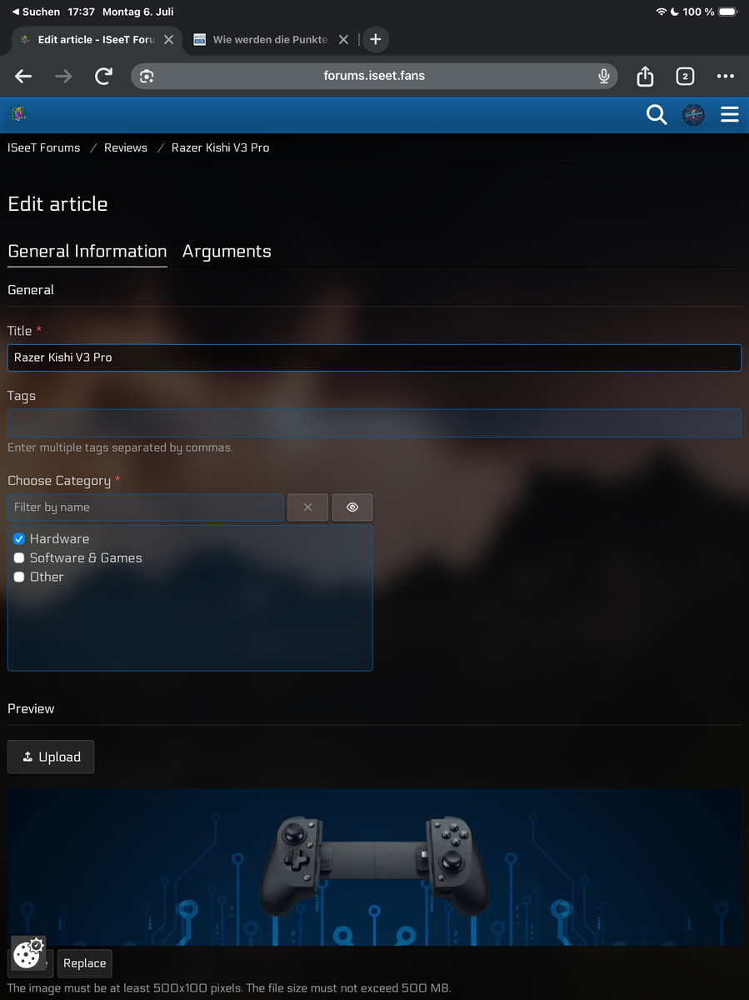Click the Upload preview image button

51,757
